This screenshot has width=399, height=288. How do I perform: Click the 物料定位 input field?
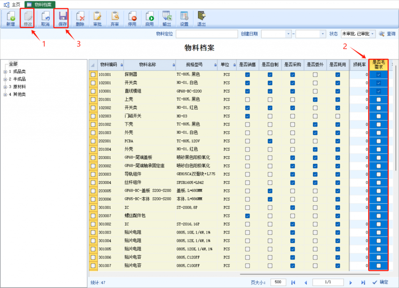[207, 34]
